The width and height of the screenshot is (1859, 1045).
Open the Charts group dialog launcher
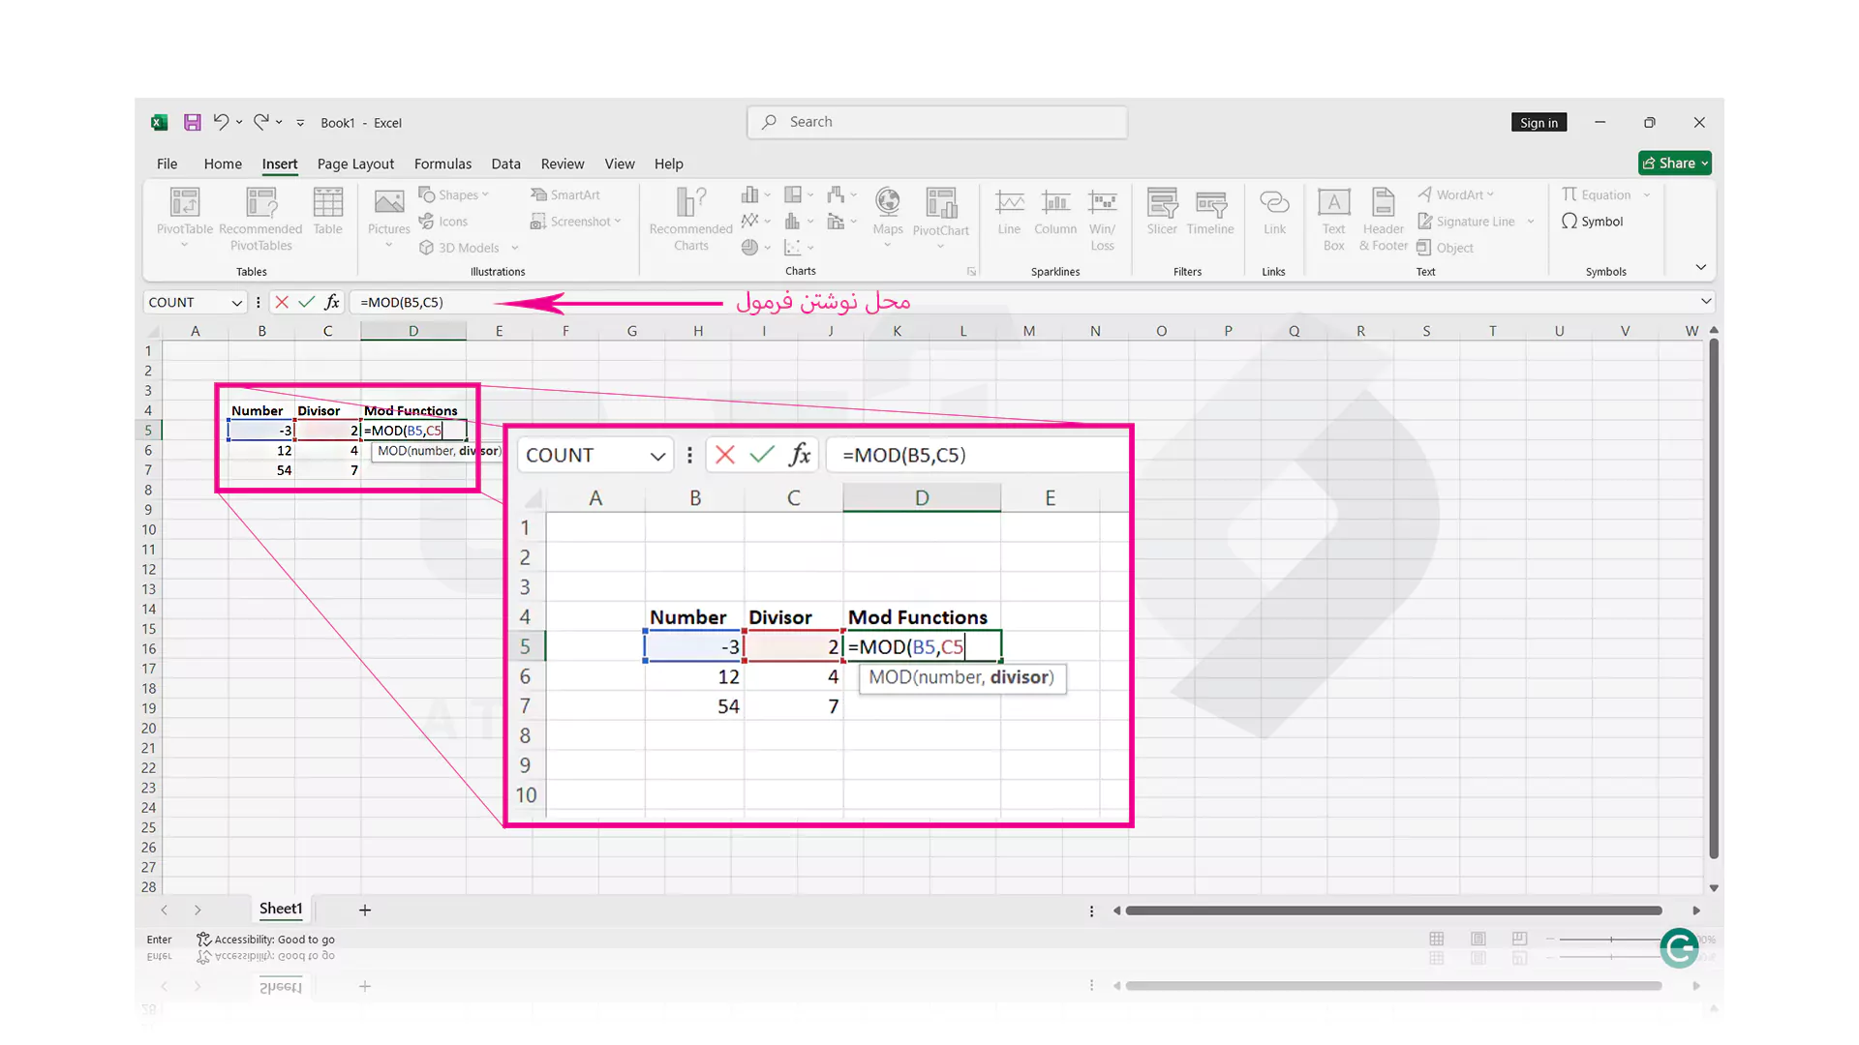pyautogui.click(x=971, y=272)
